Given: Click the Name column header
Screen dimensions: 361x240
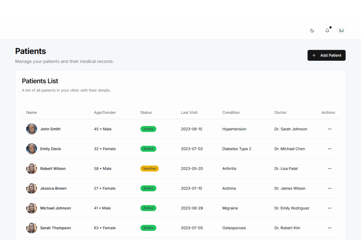Looking at the screenshot, I should pos(31,112).
